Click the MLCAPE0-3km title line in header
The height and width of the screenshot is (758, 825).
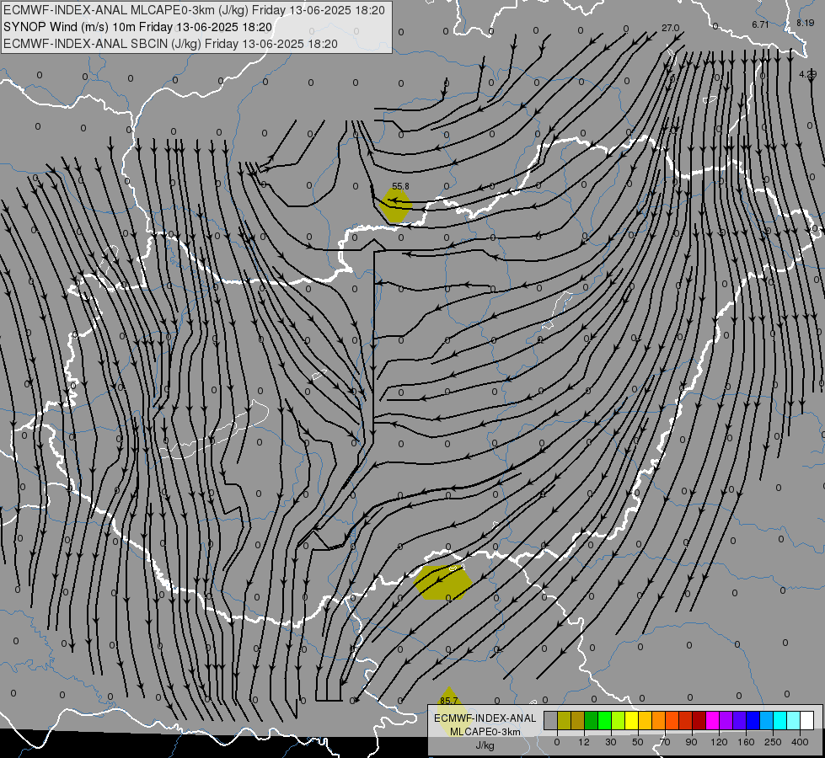pyautogui.click(x=194, y=10)
